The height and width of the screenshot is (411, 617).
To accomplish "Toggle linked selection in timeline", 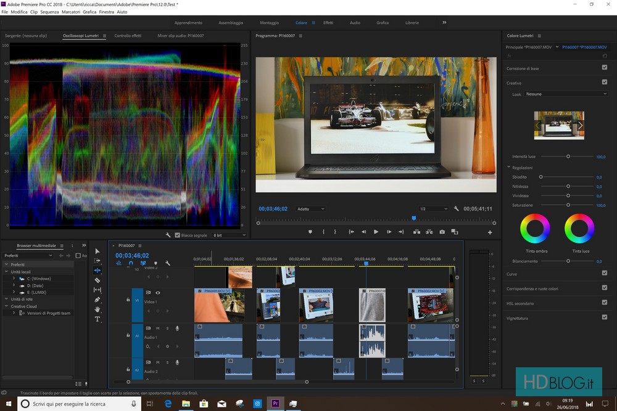I will [143, 263].
